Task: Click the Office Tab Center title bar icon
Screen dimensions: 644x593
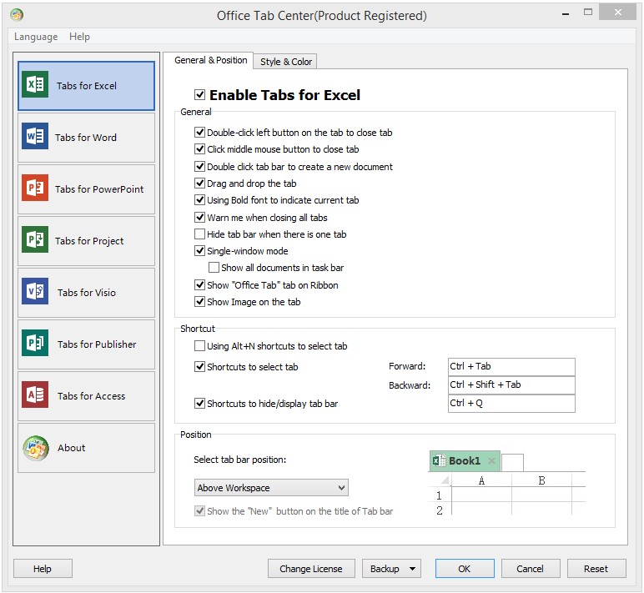Action: tap(17, 15)
